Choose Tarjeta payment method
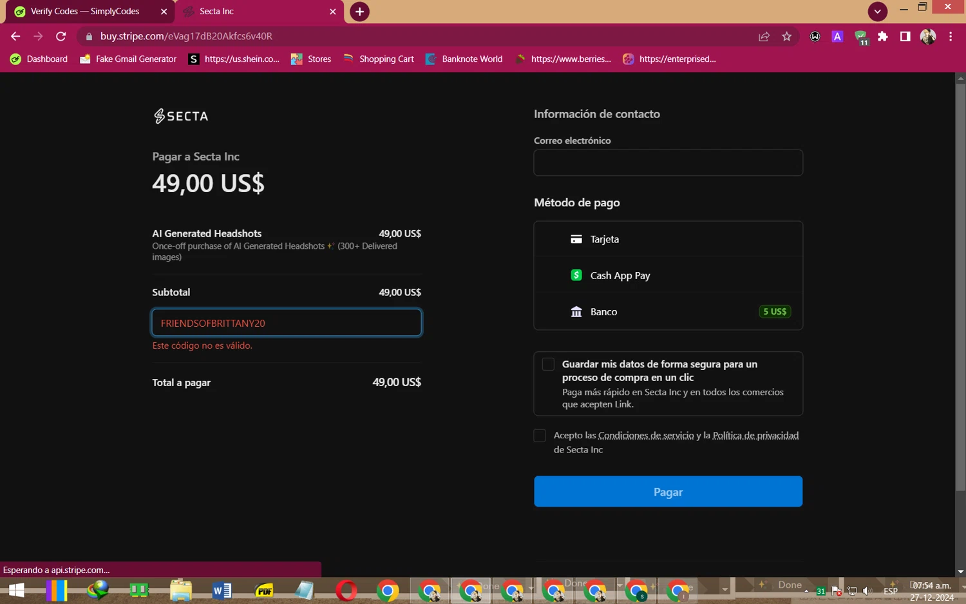966x604 pixels. click(x=668, y=239)
